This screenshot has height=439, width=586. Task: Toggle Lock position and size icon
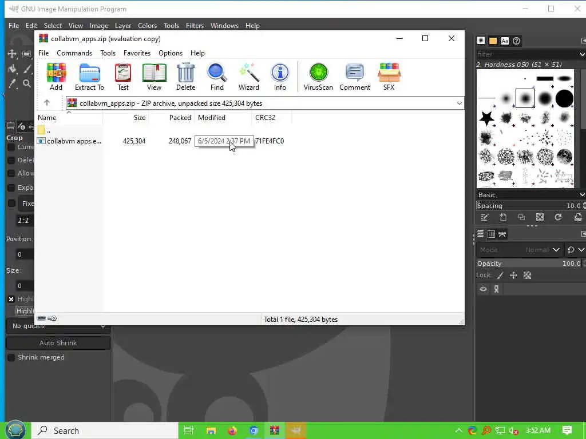[x=513, y=276]
